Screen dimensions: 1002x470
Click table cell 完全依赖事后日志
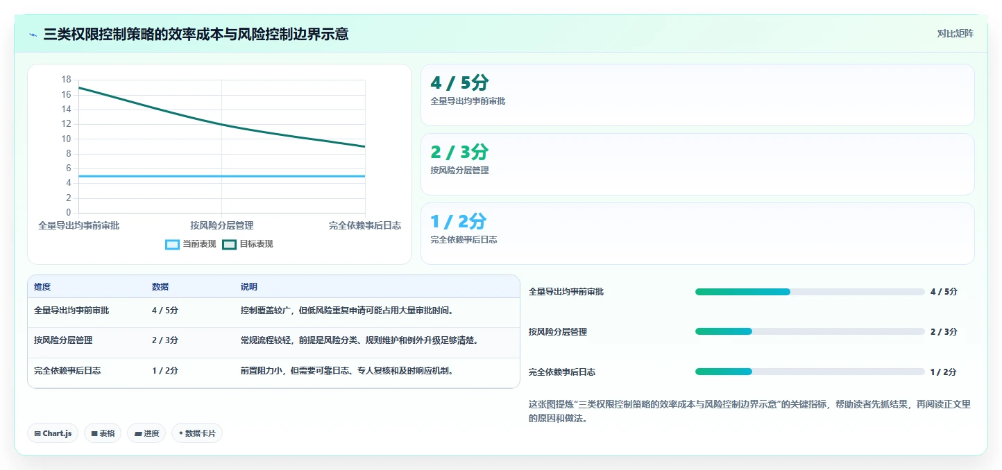(x=67, y=371)
